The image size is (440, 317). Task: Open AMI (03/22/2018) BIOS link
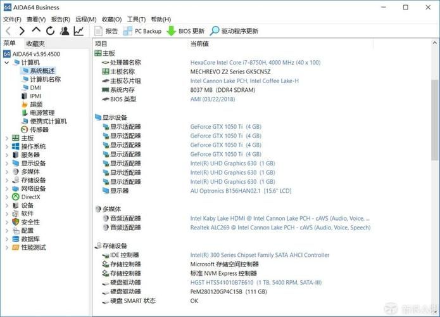click(213, 99)
